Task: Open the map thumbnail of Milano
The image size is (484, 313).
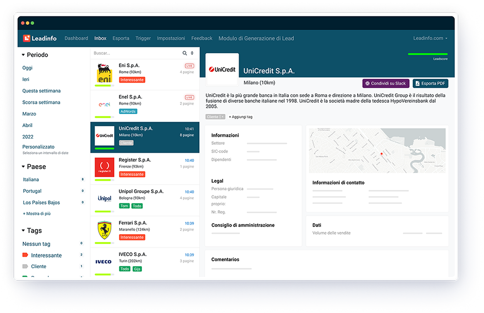Action: [x=377, y=150]
